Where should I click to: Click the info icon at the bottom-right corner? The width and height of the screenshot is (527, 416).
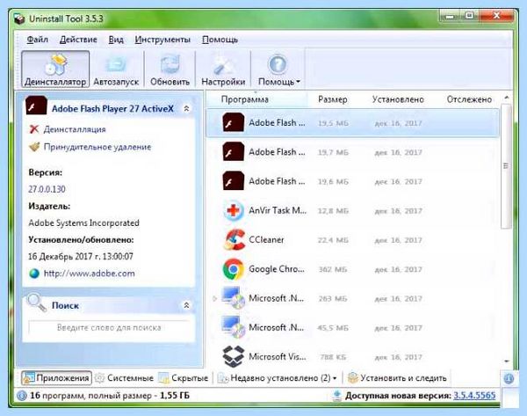509,379
